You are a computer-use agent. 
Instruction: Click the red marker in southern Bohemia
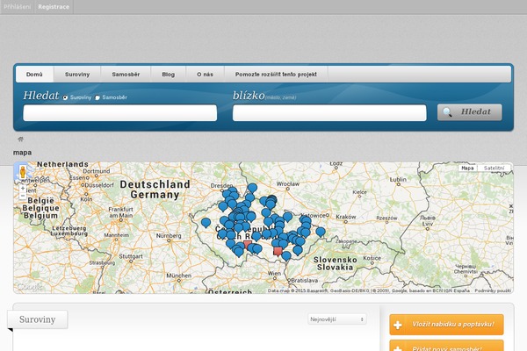click(x=248, y=245)
